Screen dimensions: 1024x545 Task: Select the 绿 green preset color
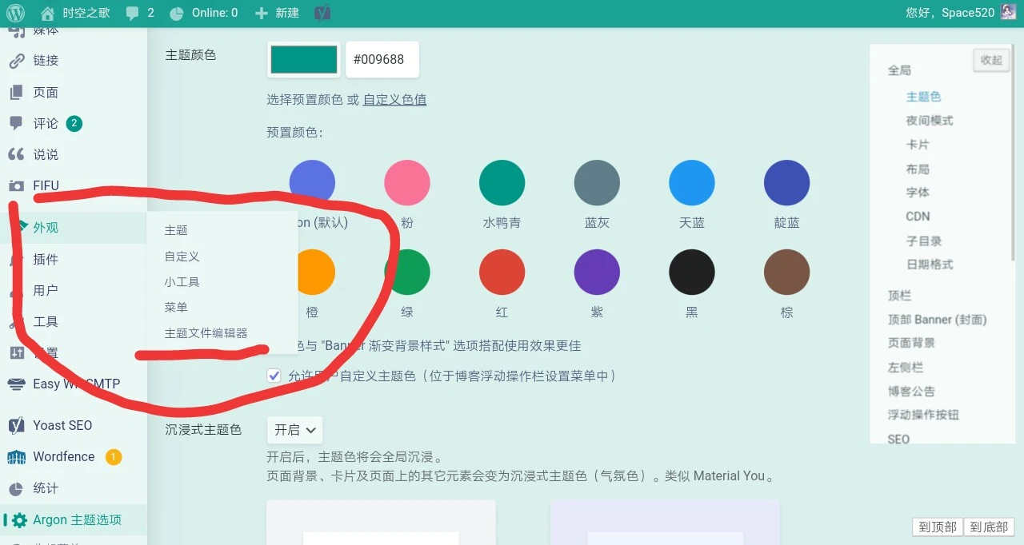click(407, 272)
